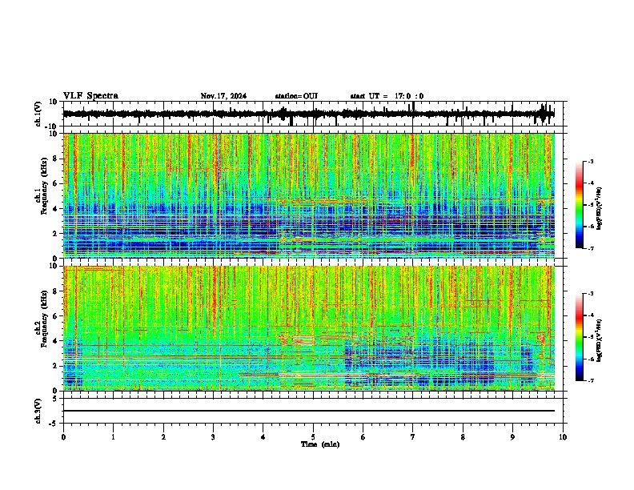Click the ch.1 spectrogram color scale bar
The image size is (634, 490).
tap(579, 205)
